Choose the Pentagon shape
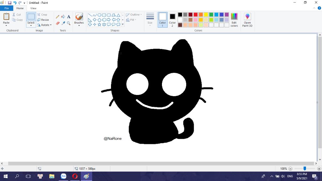Image resolution: width=322 pixels, height=181 pixels. pyautogui.click(x=99, y=20)
